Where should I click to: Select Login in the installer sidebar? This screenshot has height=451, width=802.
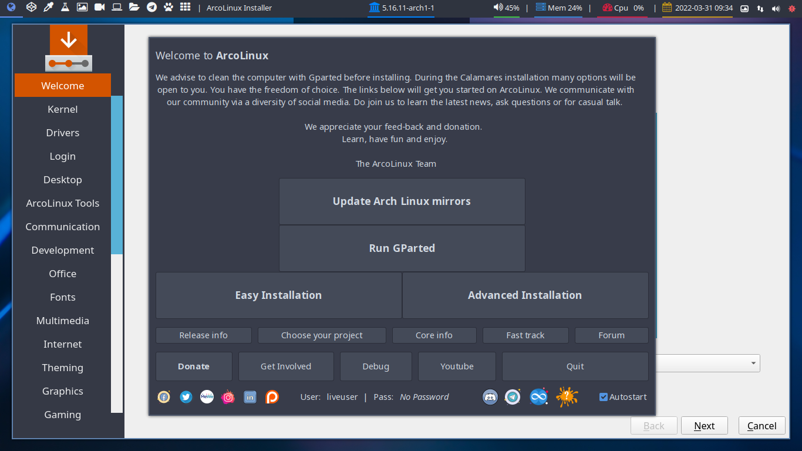pos(63,156)
